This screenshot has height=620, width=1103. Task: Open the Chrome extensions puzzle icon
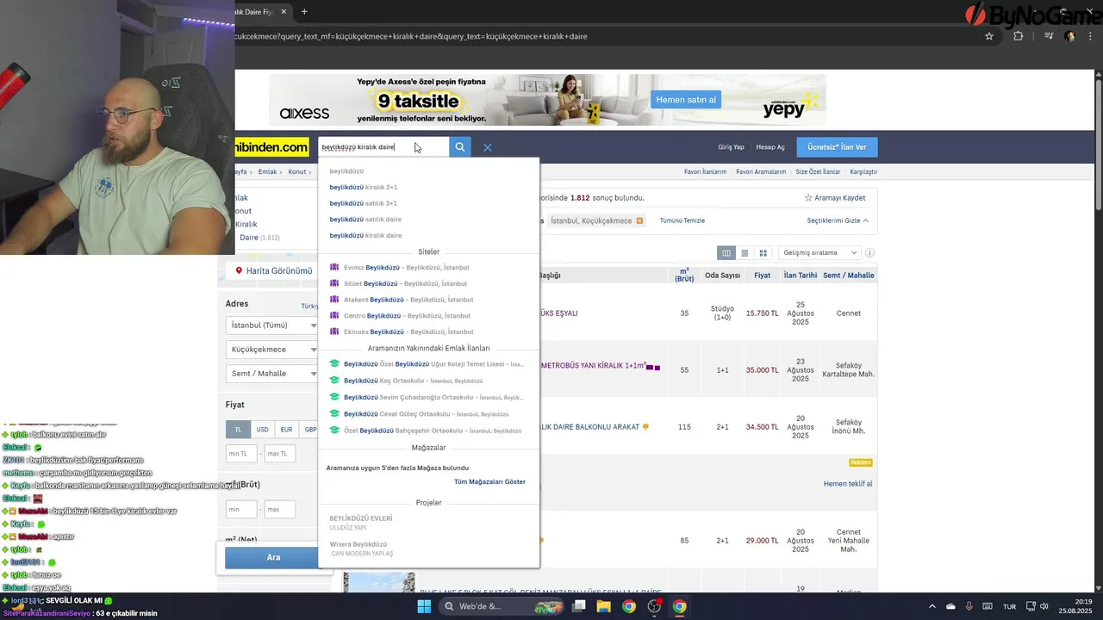click(1018, 36)
